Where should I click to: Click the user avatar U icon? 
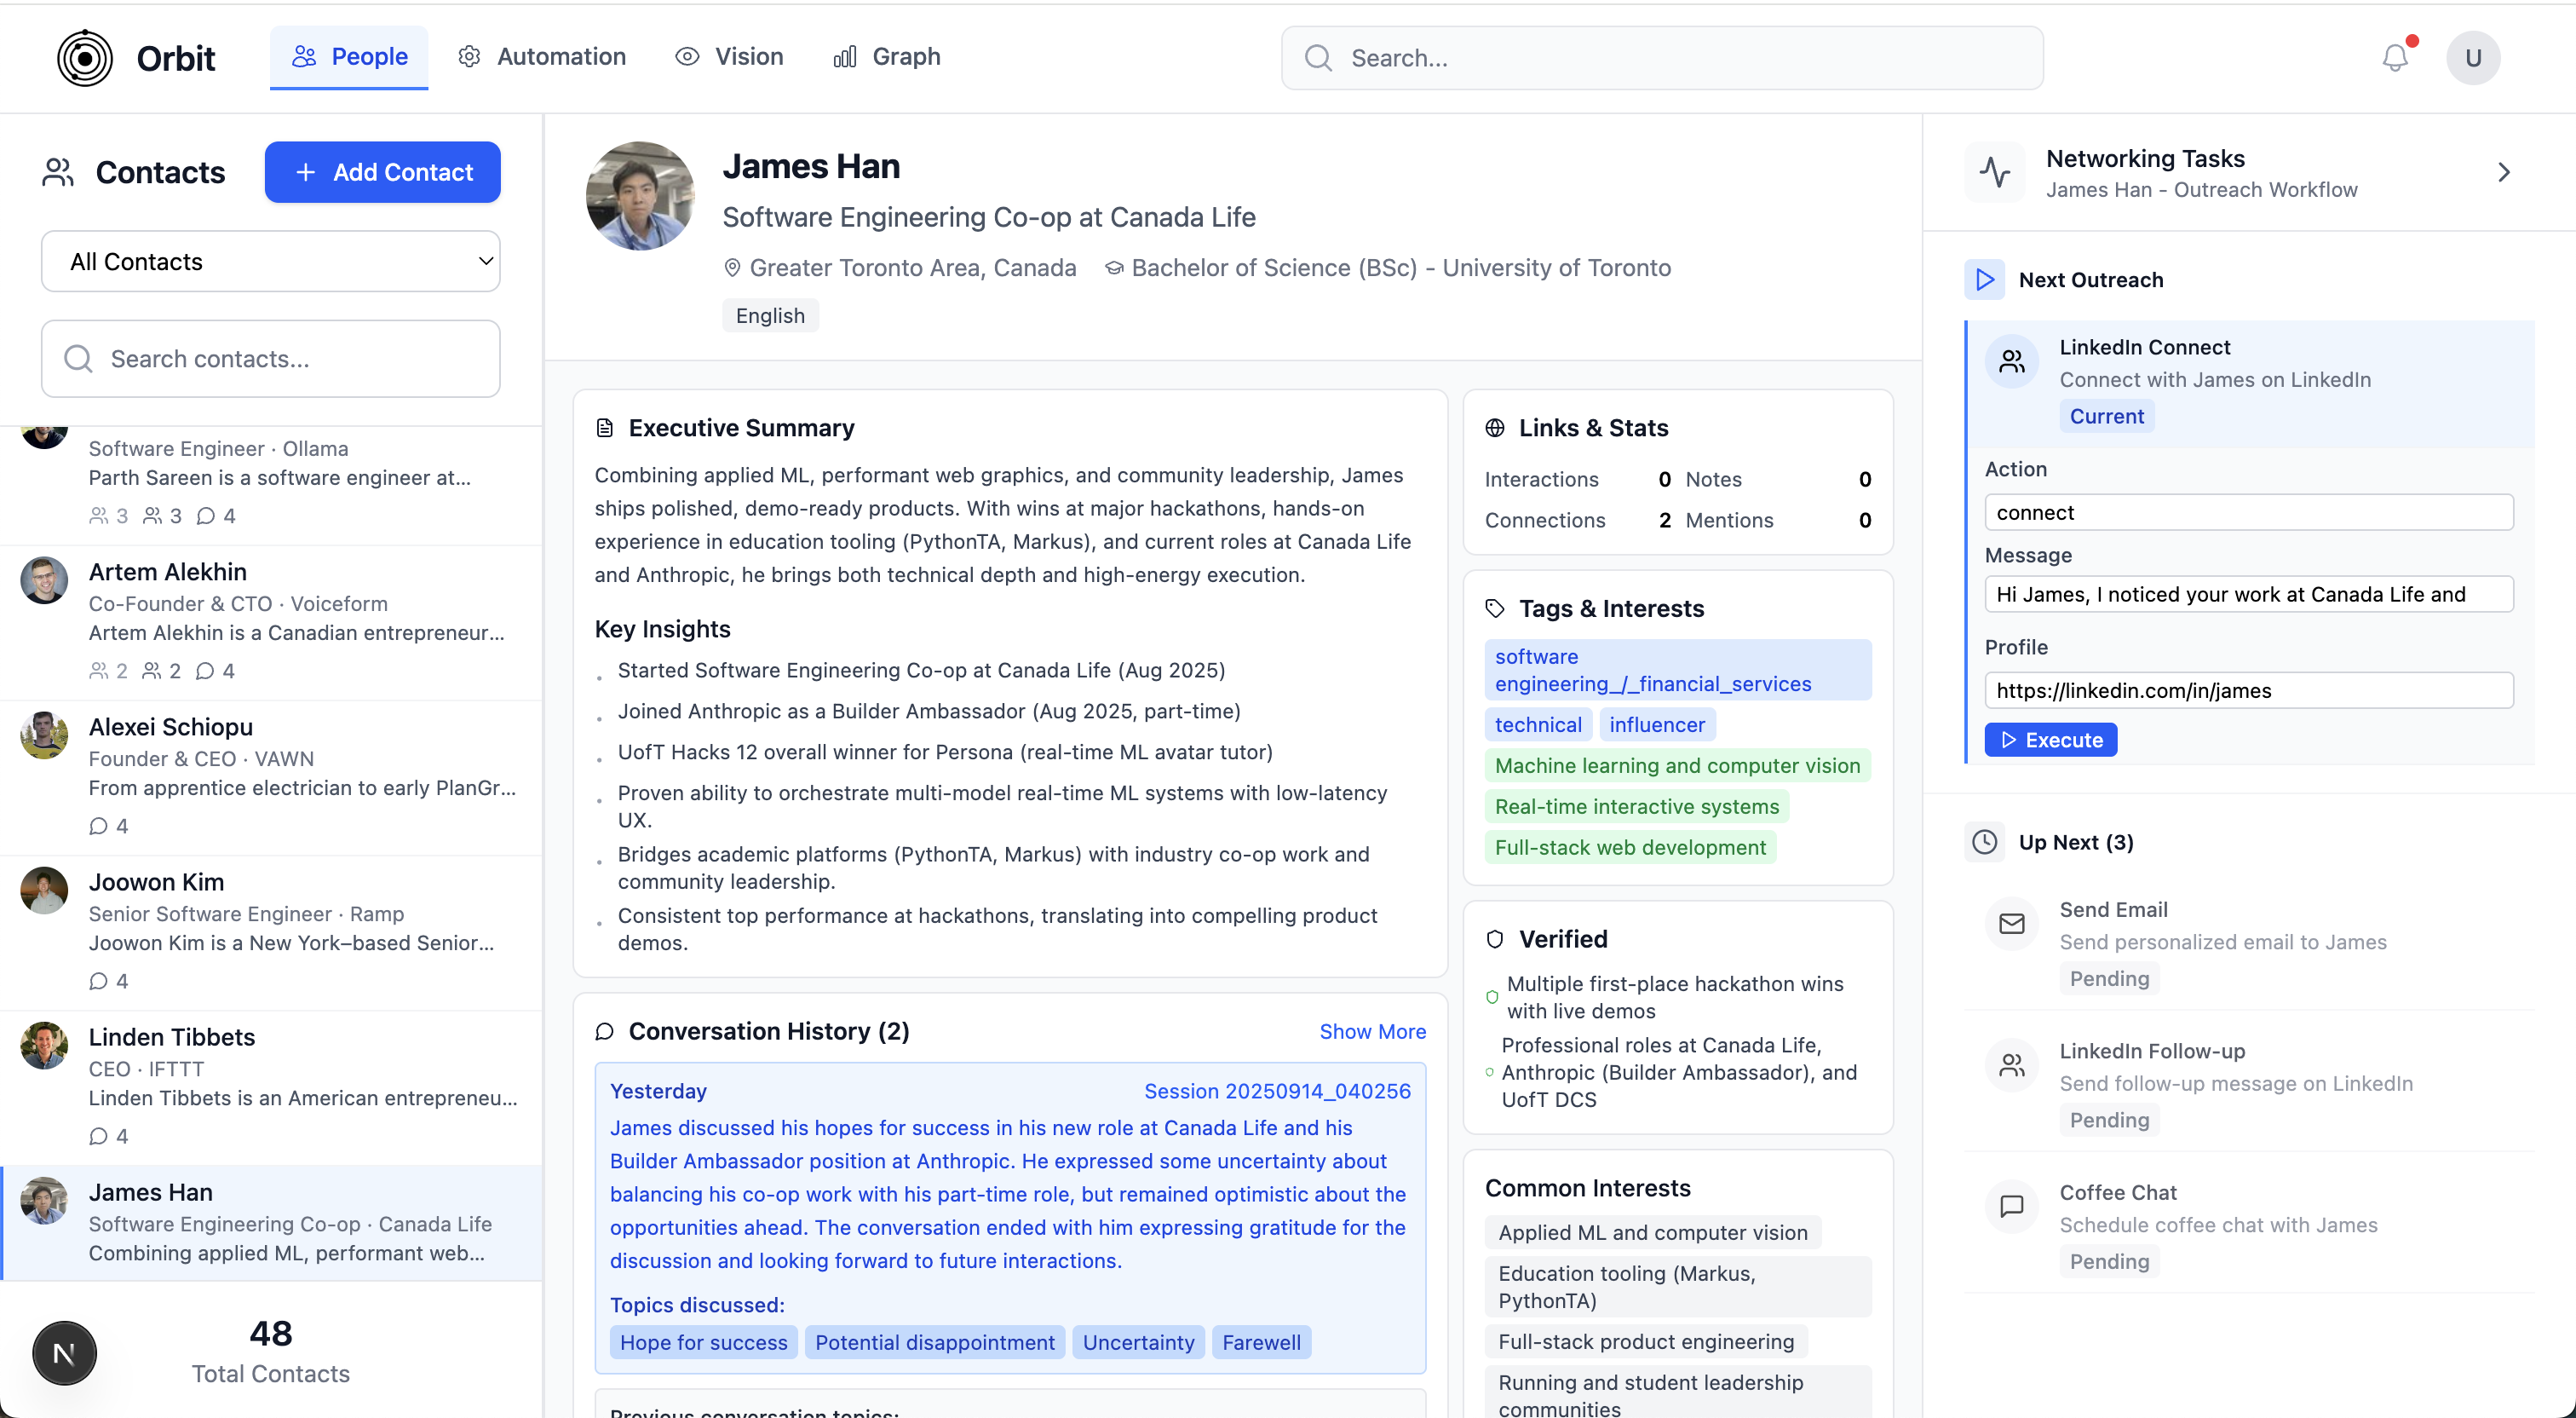click(2472, 58)
